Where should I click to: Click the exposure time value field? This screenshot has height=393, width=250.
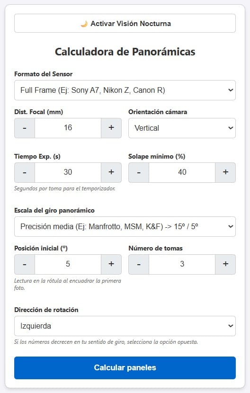(x=68, y=172)
